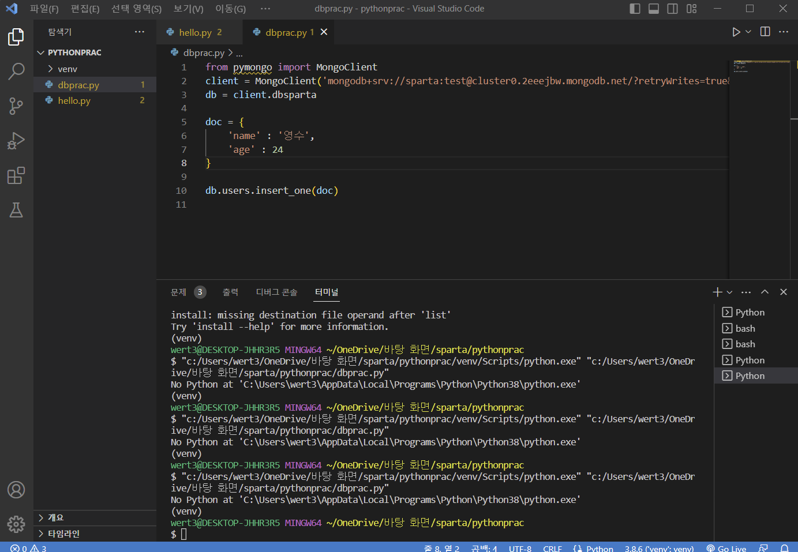
Task: Click the db.users.insert_one(doc) code line
Action: click(272, 190)
